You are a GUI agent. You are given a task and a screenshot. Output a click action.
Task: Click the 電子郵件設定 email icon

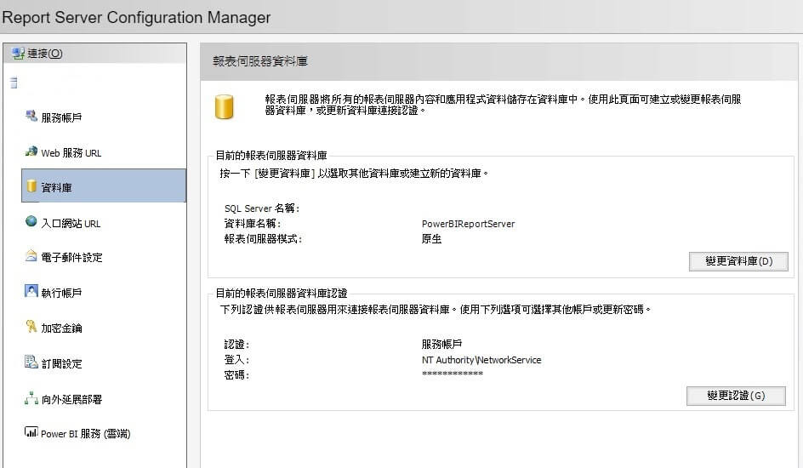(31, 257)
